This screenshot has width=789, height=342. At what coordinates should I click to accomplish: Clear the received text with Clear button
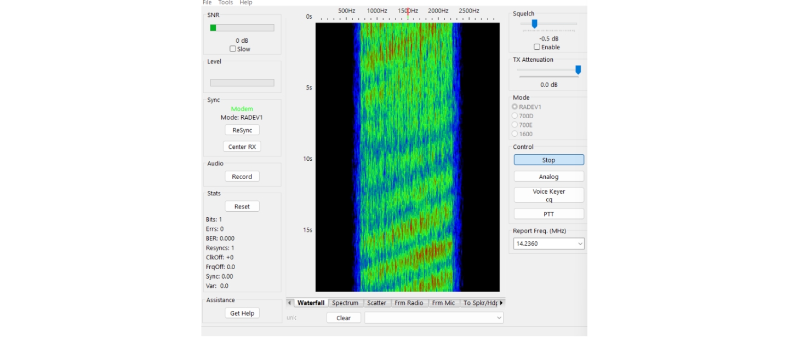(x=344, y=318)
